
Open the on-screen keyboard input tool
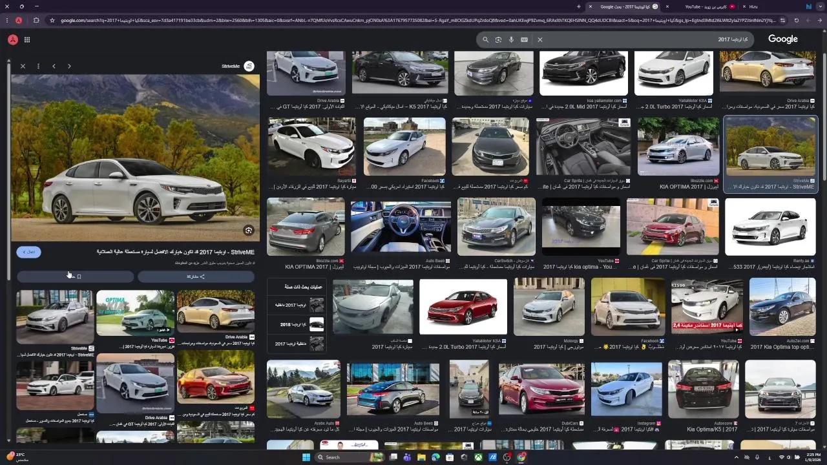tap(524, 39)
